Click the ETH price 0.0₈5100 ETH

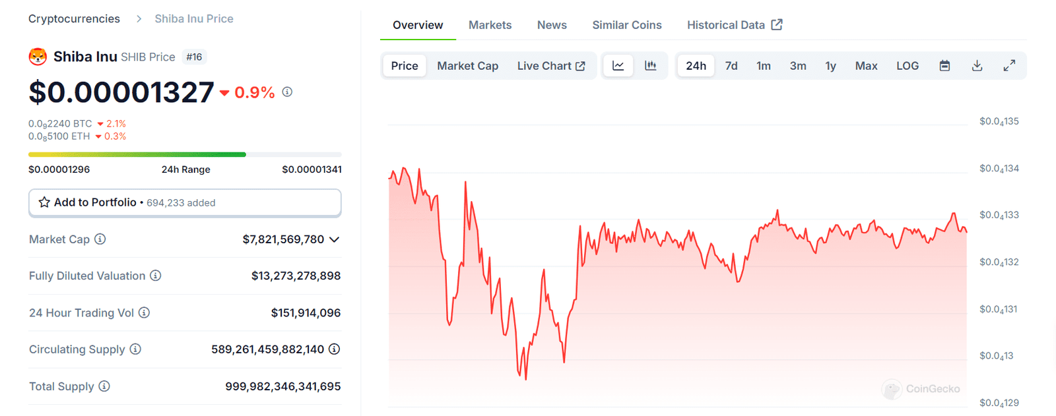click(59, 136)
